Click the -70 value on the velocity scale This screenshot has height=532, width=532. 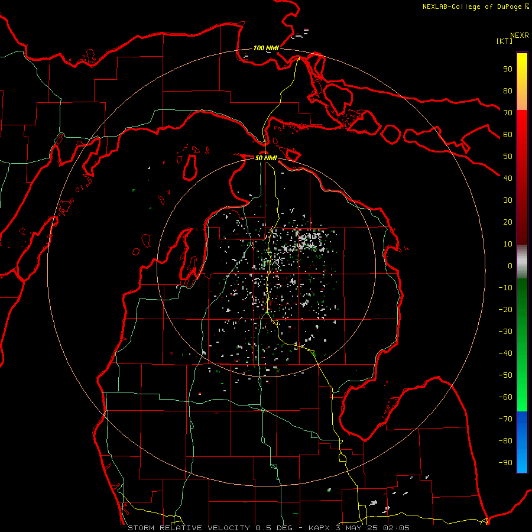click(x=505, y=419)
